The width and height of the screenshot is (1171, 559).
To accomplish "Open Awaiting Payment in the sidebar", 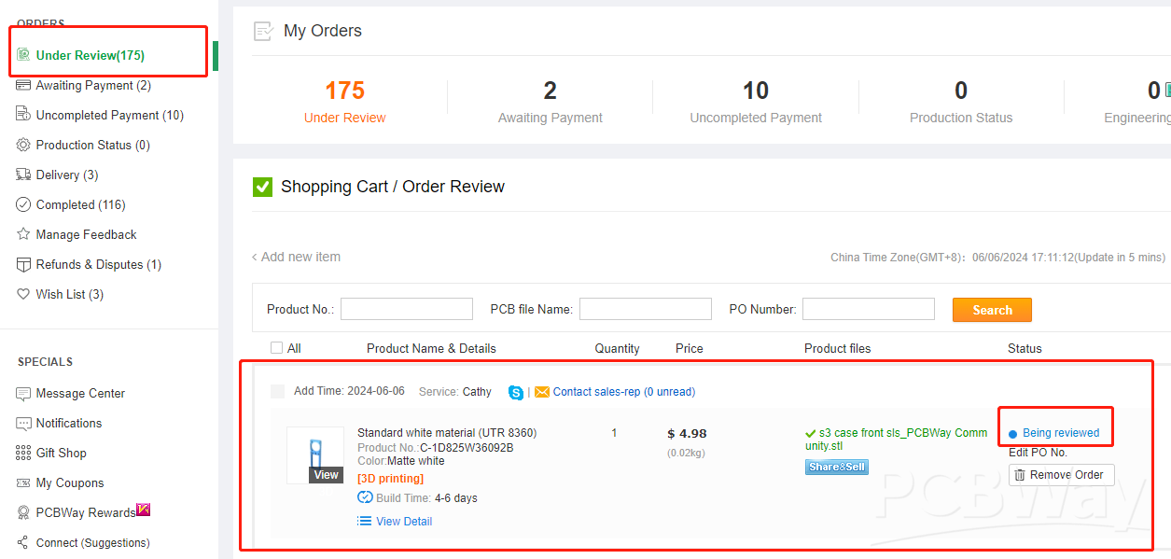I will (92, 85).
